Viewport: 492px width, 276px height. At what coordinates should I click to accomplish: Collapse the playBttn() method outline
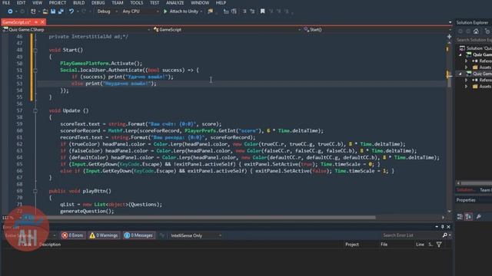tap(35, 191)
